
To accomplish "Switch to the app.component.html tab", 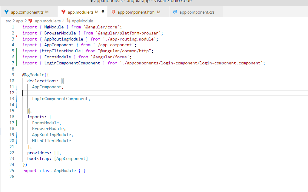I will click(x=136, y=12).
